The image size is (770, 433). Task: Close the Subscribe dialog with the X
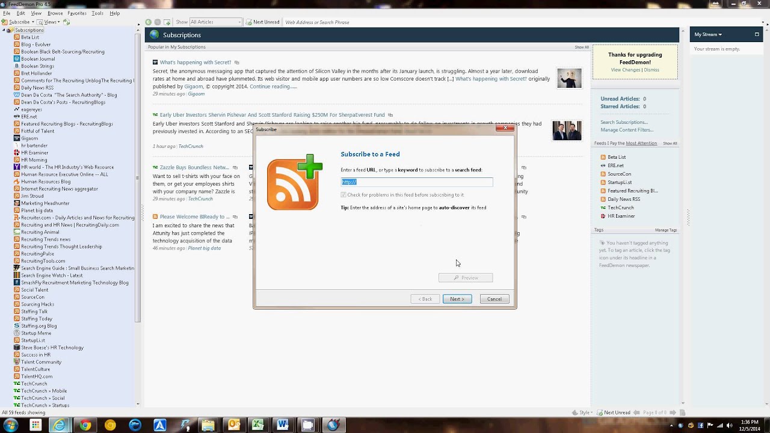[505, 127]
